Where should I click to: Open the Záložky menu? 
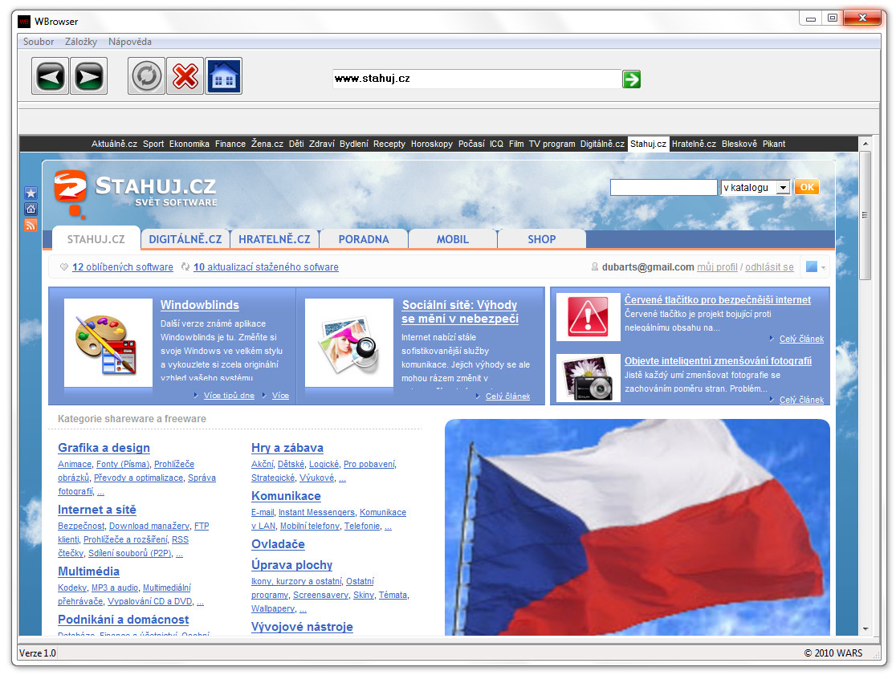point(80,42)
